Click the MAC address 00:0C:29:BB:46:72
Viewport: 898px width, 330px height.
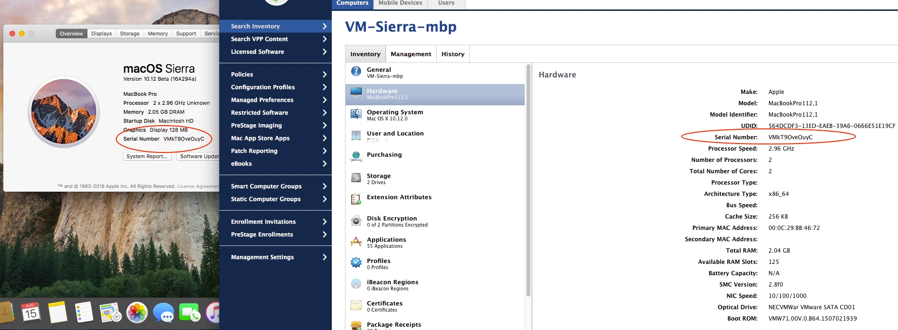coord(794,228)
